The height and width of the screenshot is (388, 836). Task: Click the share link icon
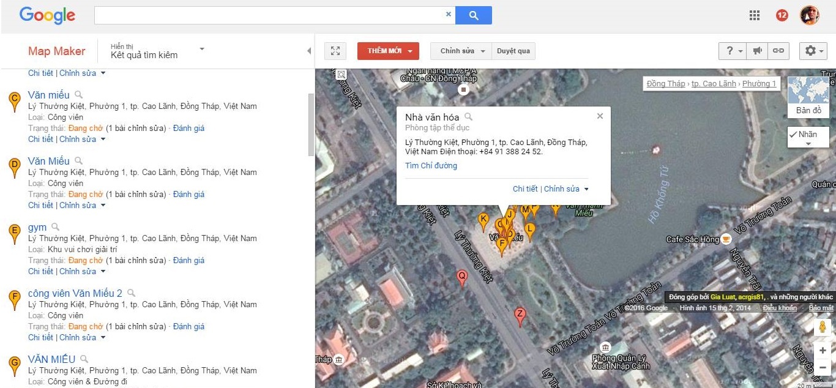[x=778, y=51]
